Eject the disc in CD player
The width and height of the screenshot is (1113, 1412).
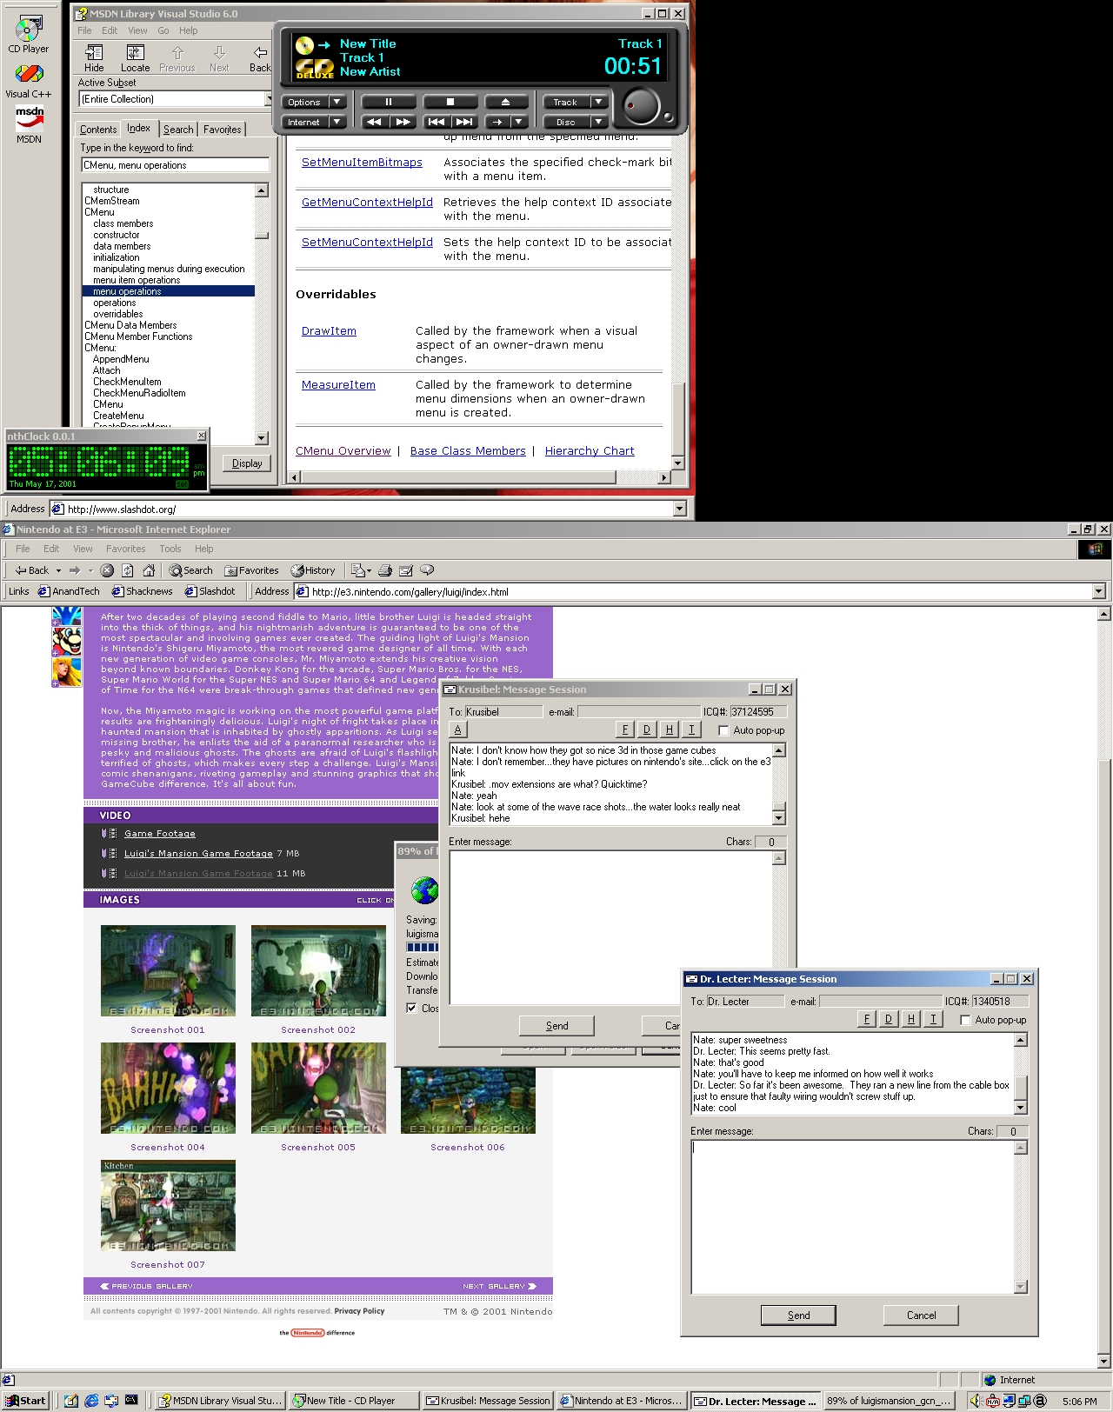(x=506, y=102)
